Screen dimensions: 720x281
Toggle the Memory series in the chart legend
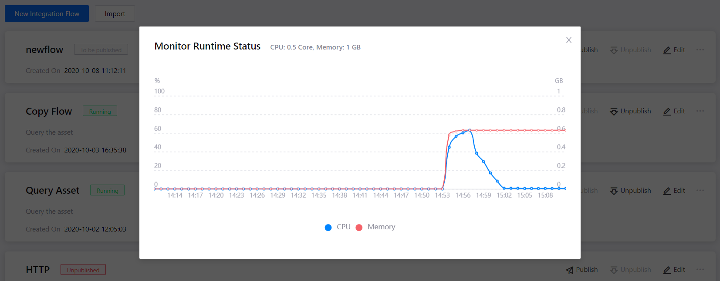coord(375,227)
